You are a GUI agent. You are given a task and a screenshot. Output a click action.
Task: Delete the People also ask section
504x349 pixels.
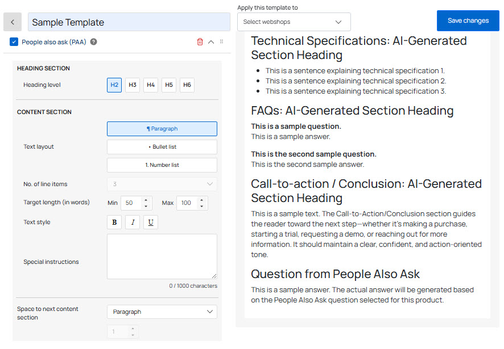point(200,42)
